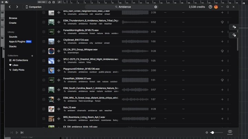Image resolution: width=248 pixels, height=139 pixels.
Task: Select checkbox for BRS_Roomtone_Living_Room_Apt_1.wav
Action: click(44, 119)
